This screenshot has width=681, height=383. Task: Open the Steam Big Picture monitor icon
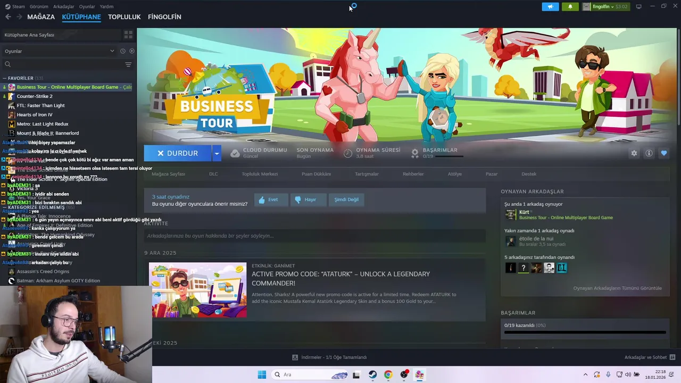[x=638, y=6]
